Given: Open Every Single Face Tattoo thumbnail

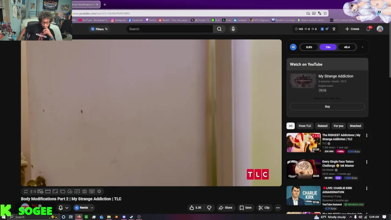Looking at the screenshot, I should point(303,169).
